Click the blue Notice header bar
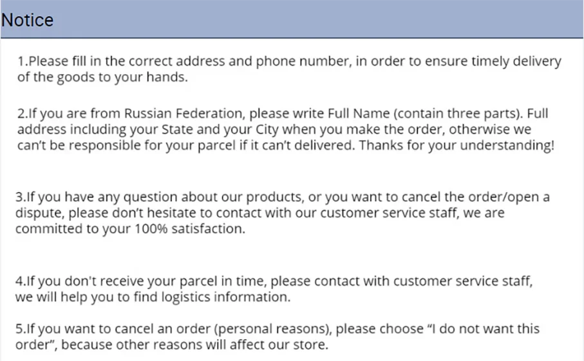Viewport: 584px width, 361px height. click(292, 19)
